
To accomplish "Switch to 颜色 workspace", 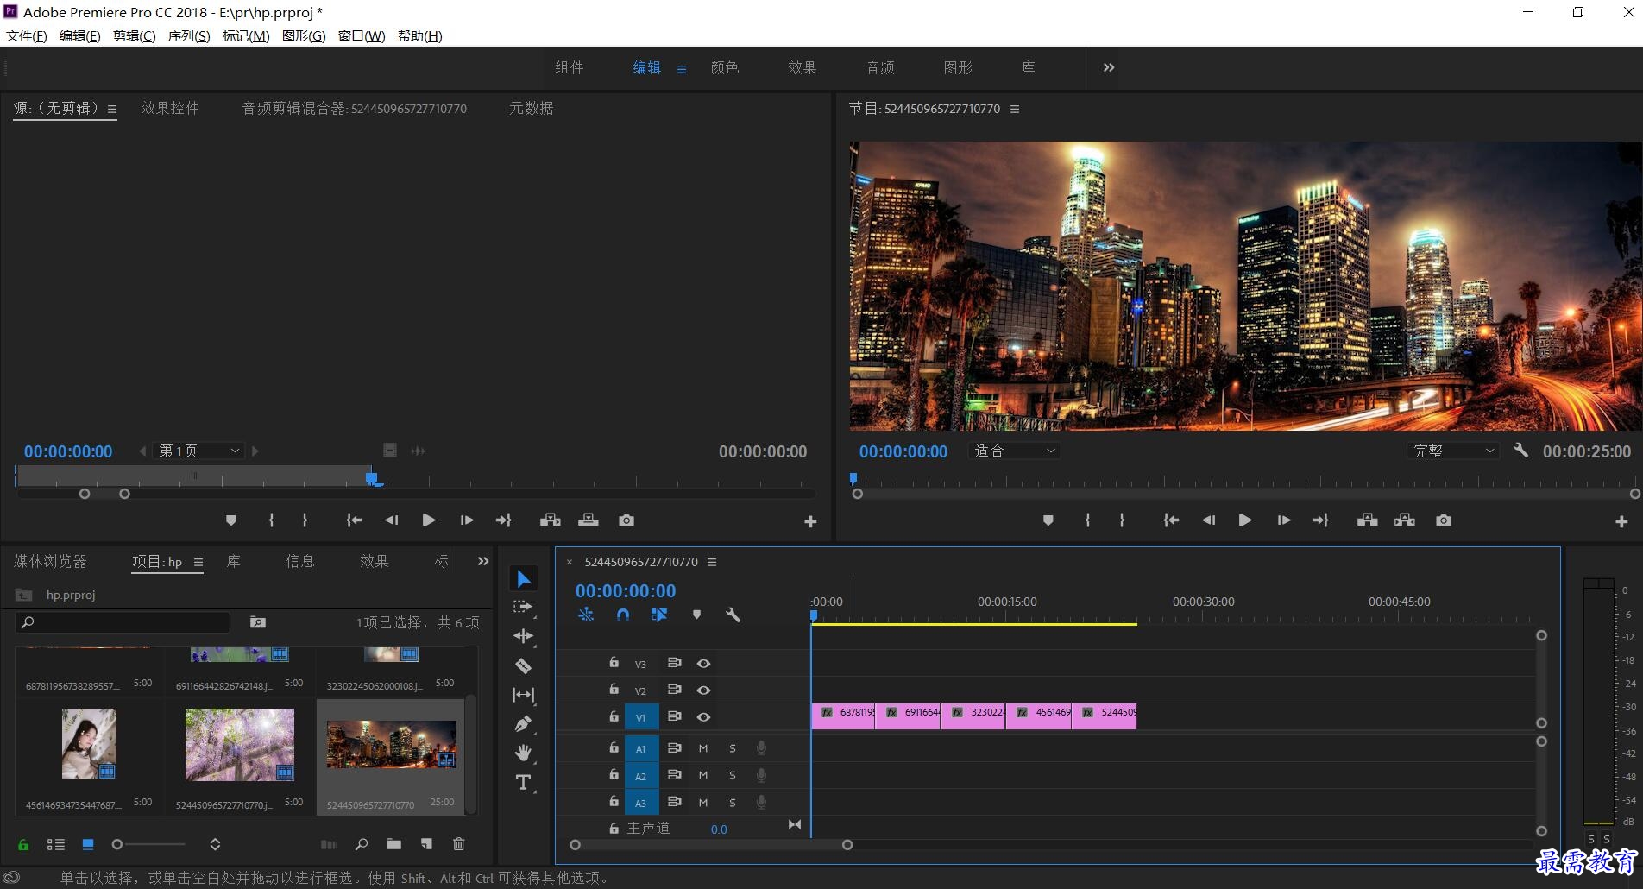I will click(725, 67).
